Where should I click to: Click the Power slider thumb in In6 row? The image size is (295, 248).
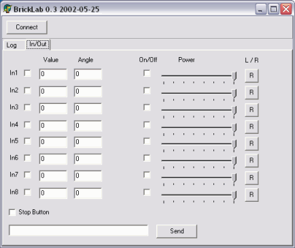234,161
